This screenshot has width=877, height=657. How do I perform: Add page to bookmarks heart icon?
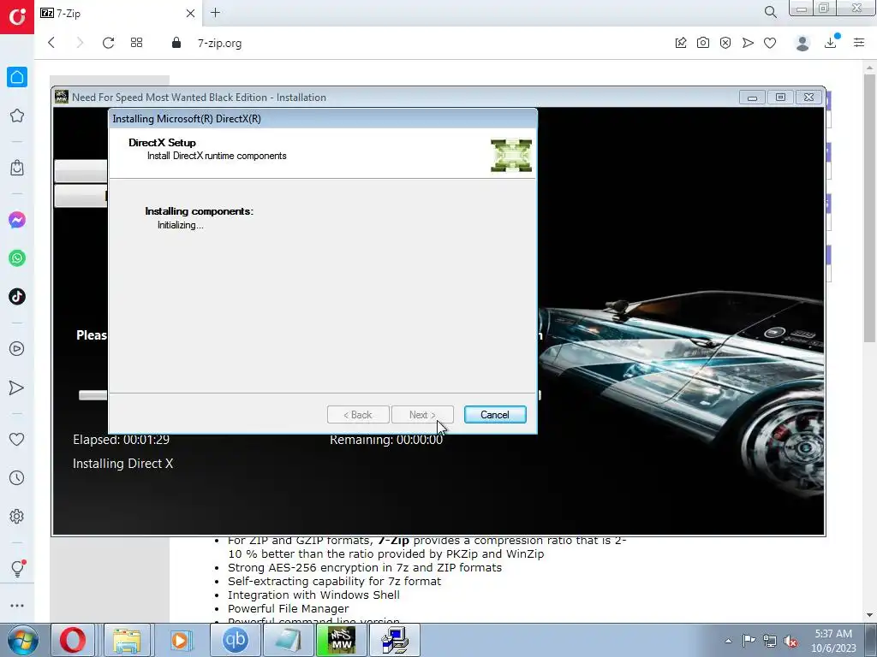(770, 43)
